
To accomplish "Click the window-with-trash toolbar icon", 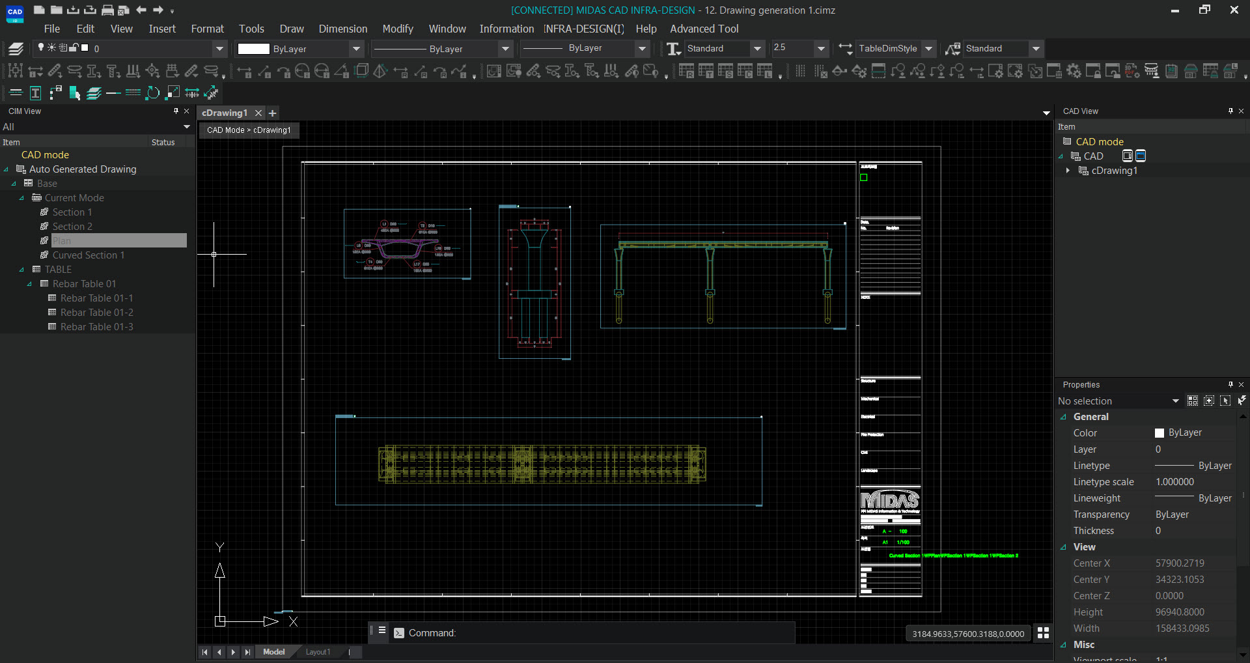I will 1054,71.
